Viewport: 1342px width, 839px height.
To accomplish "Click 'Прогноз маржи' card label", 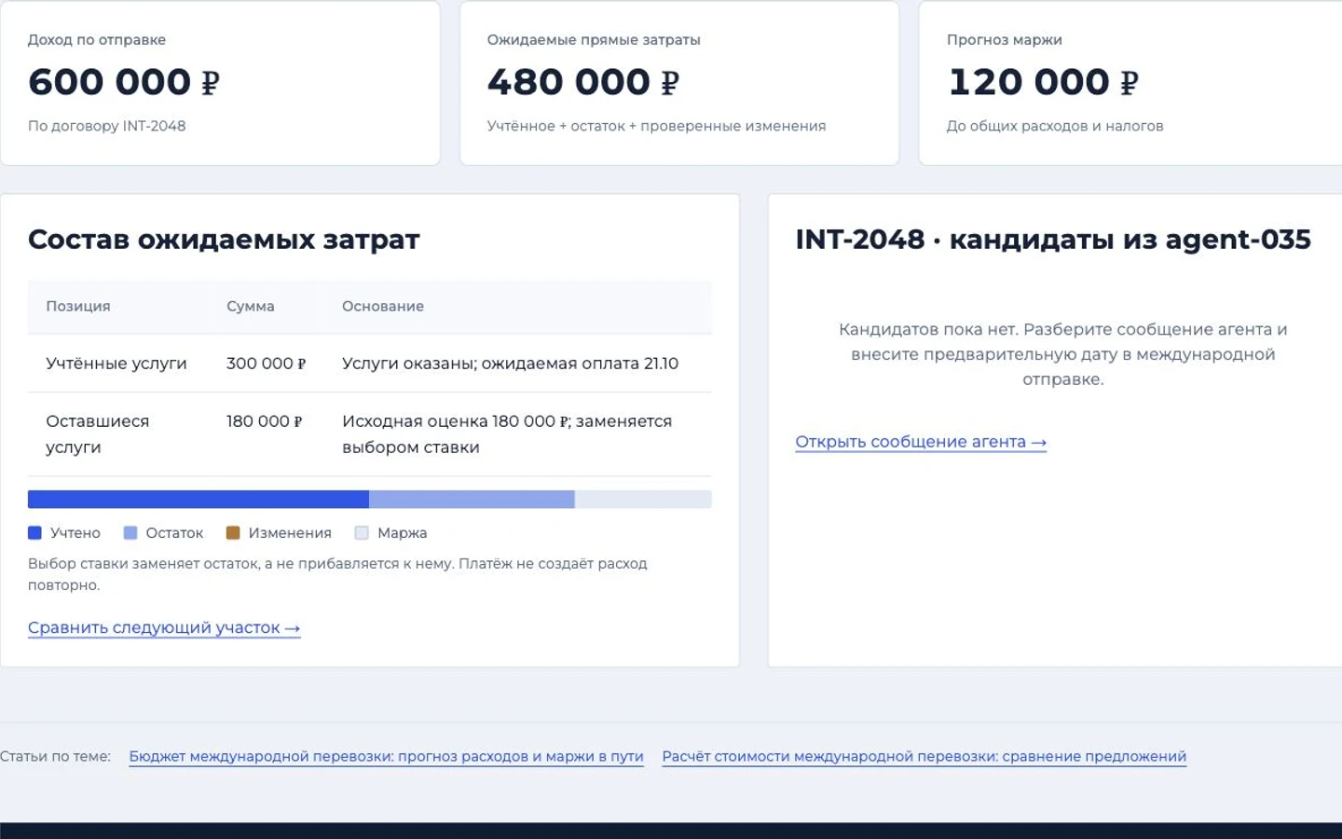I will coord(1005,40).
